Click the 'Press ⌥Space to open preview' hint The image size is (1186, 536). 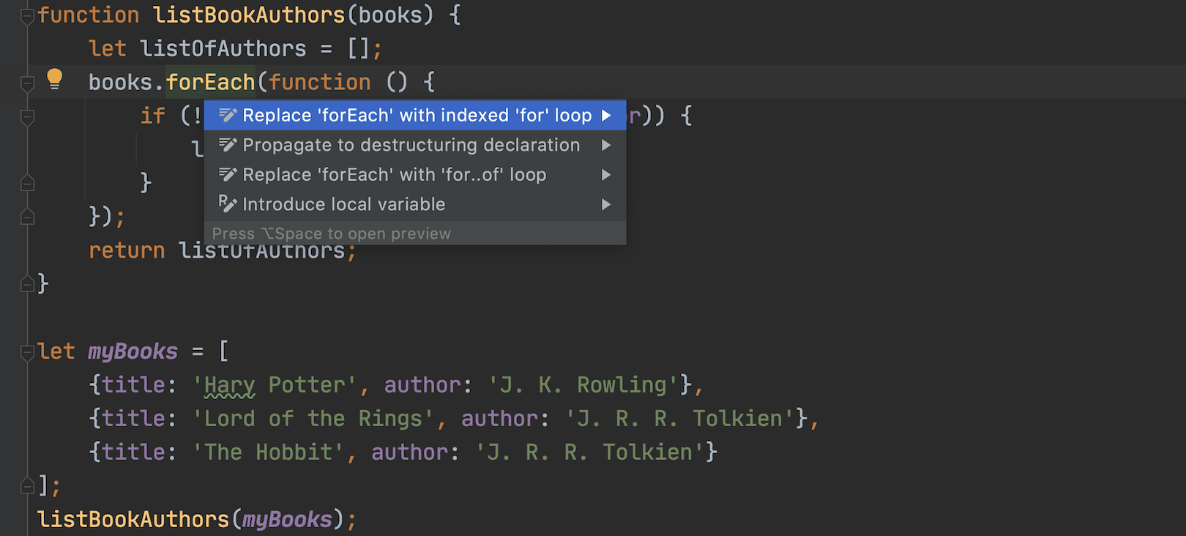(x=331, y=234)
